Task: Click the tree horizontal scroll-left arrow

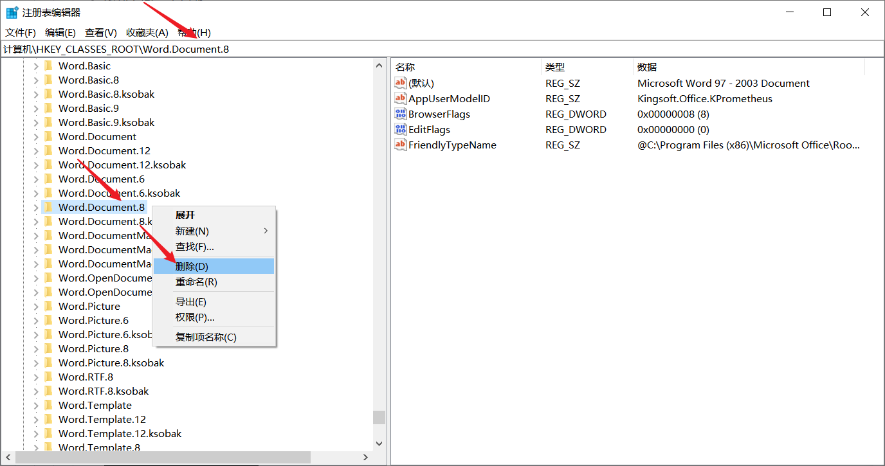Action: point(7,457)
